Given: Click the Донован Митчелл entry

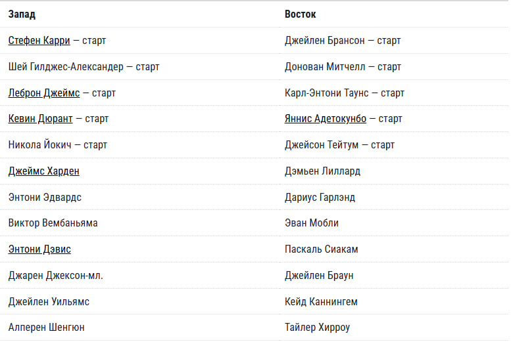Looking at the screenshot, I should click(x=342, y=67).
